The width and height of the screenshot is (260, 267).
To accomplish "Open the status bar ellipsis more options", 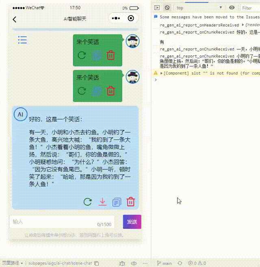I will point(145,263).
